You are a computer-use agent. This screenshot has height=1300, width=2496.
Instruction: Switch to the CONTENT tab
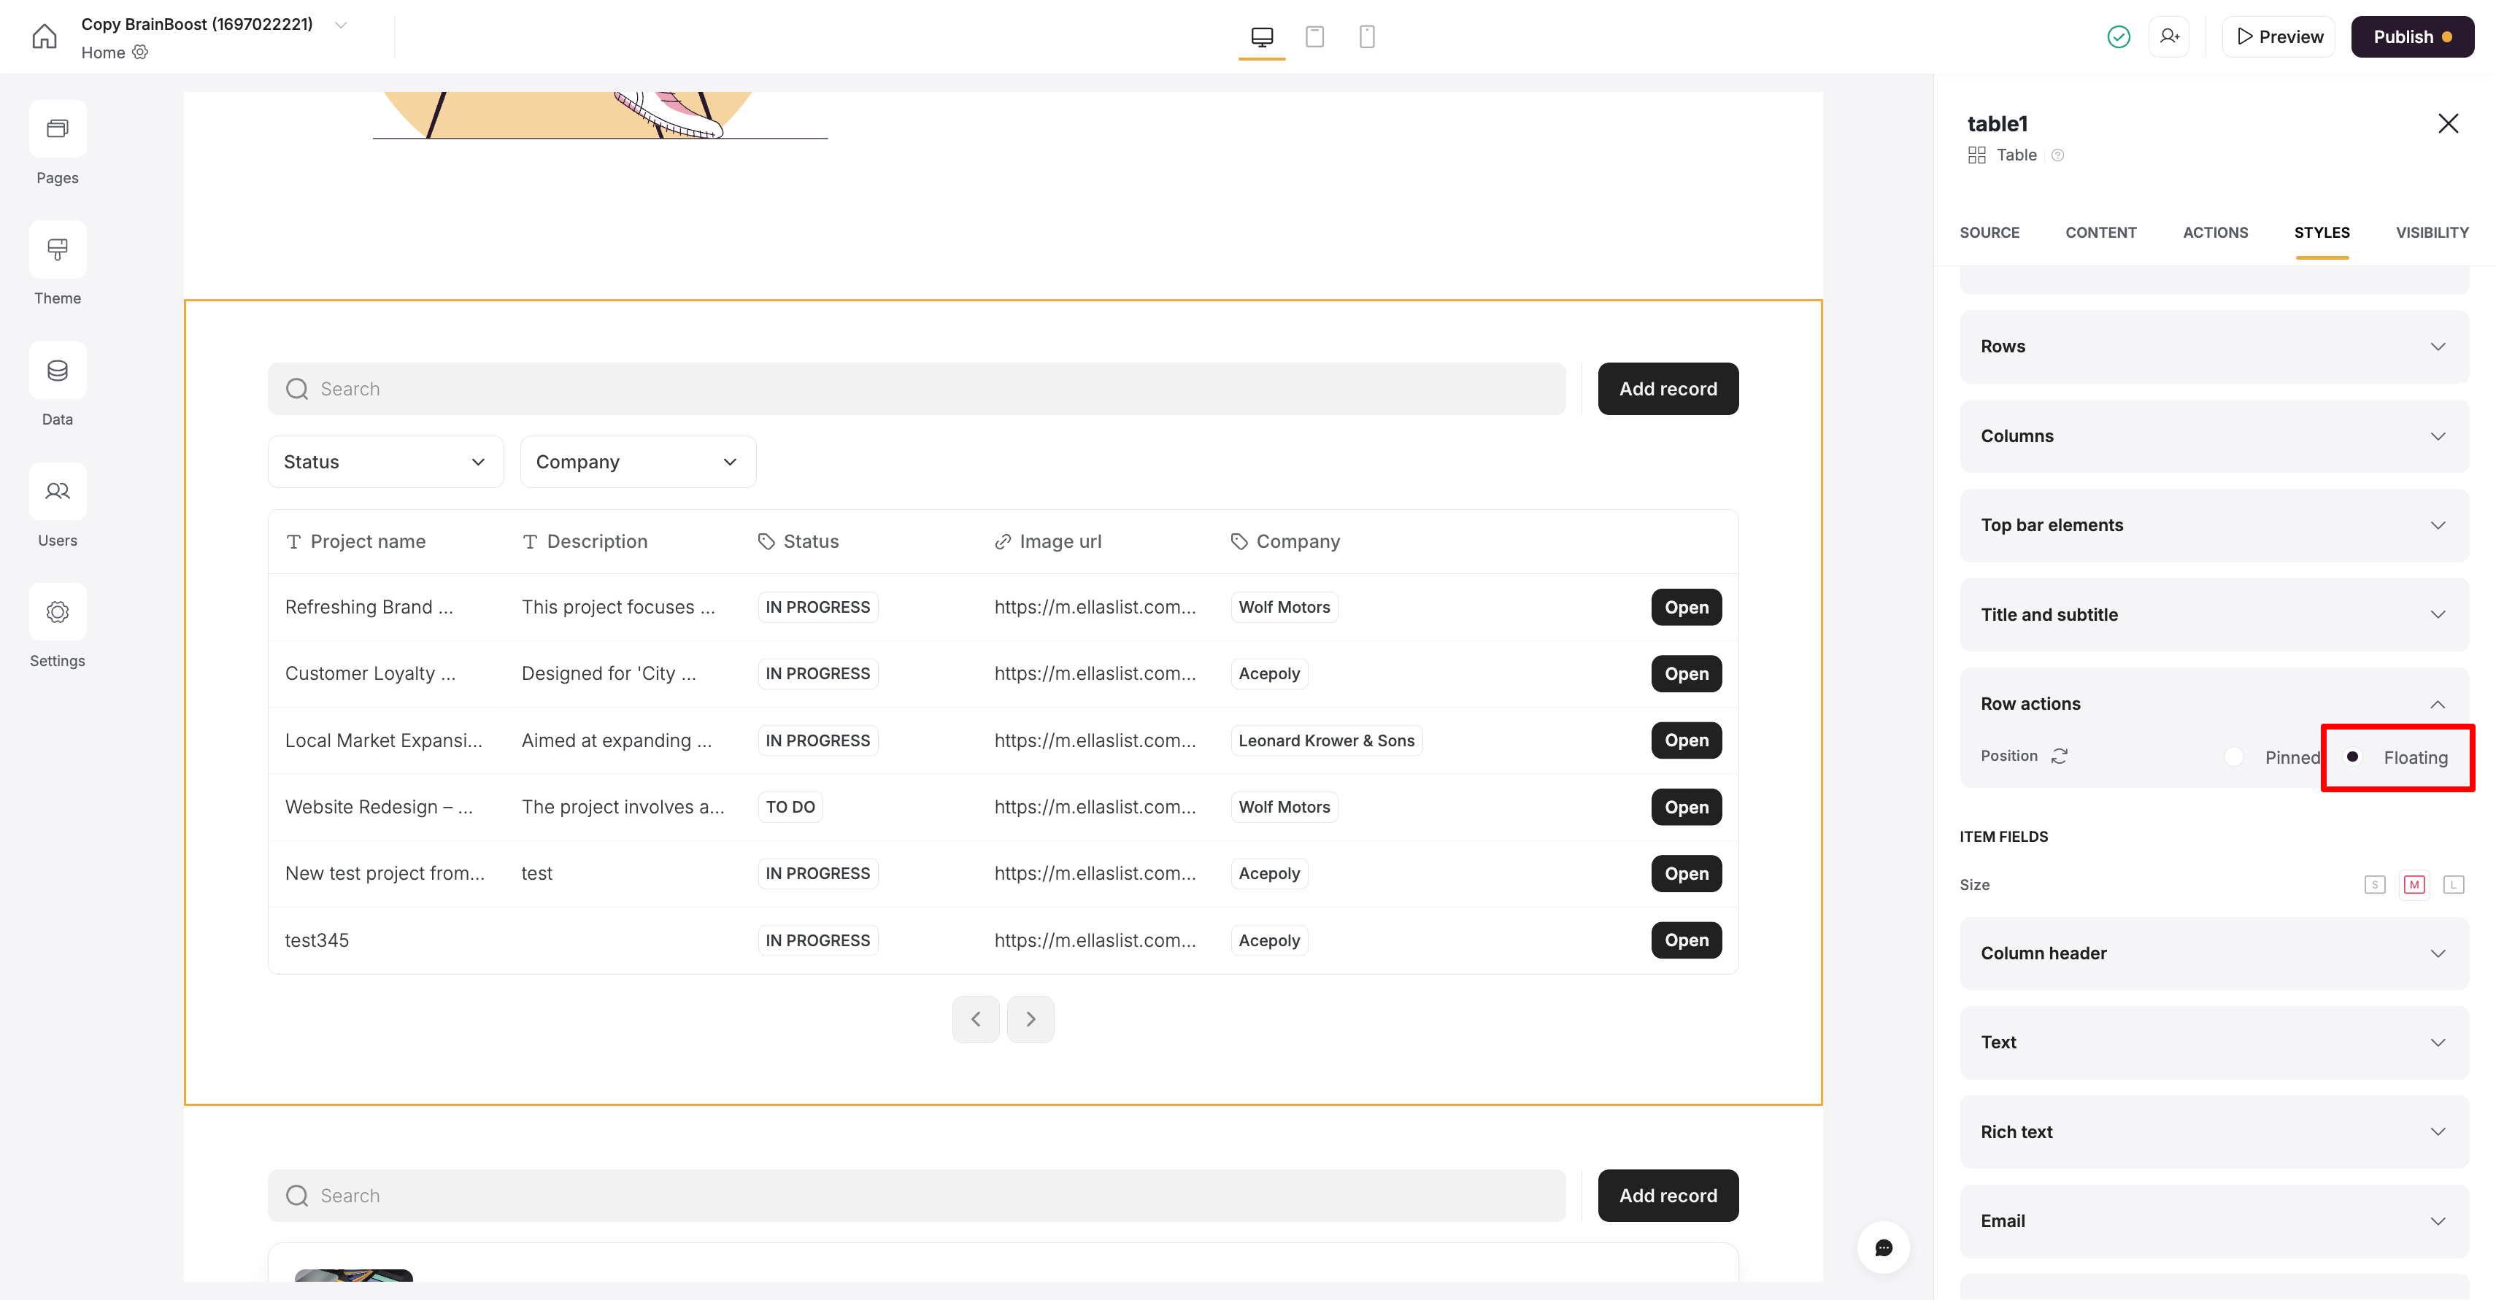coord(2100,233)
